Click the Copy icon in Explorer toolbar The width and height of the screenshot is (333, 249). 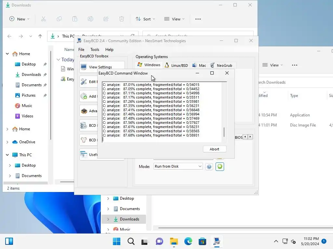(x=59, y=19)
